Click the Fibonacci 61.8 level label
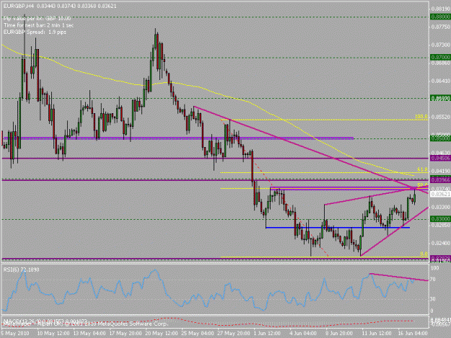Image resolution: width=451 pixels, height=338 pixels. 422,169
